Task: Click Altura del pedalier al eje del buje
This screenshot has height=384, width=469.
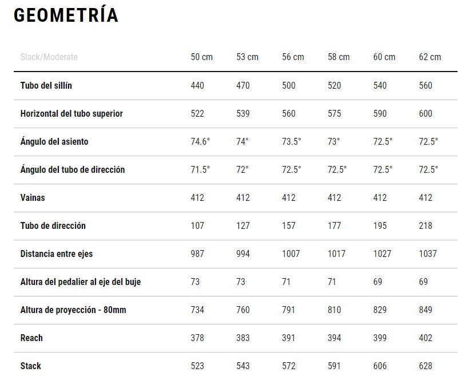Action: click(81, 282)
